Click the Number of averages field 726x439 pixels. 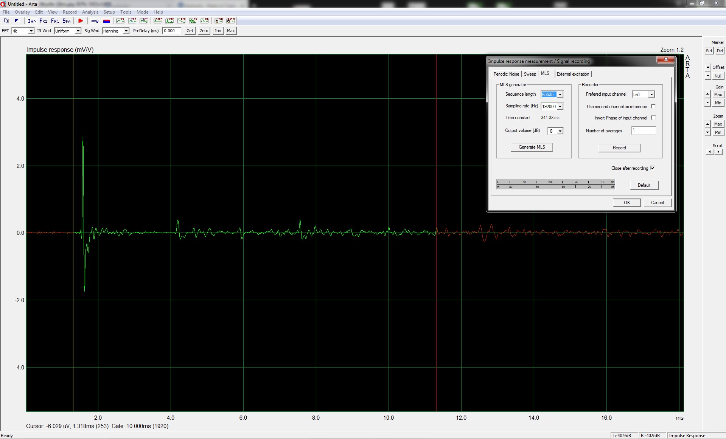(643, 130)
